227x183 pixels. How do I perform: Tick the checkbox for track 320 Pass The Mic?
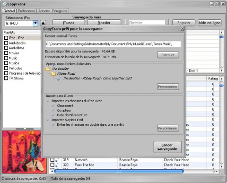click(x=52, y=165)
